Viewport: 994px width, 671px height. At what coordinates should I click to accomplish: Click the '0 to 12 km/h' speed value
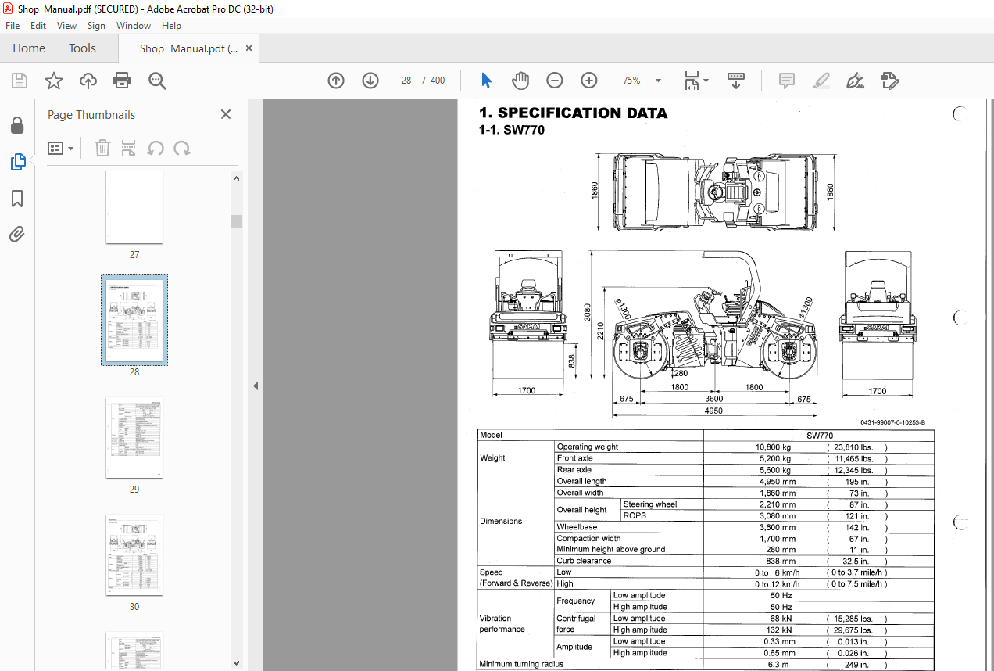coord(777,584)
